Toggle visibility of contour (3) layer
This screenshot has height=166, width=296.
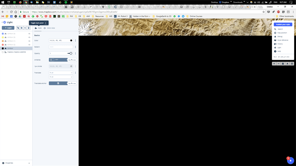pos(29,37)
